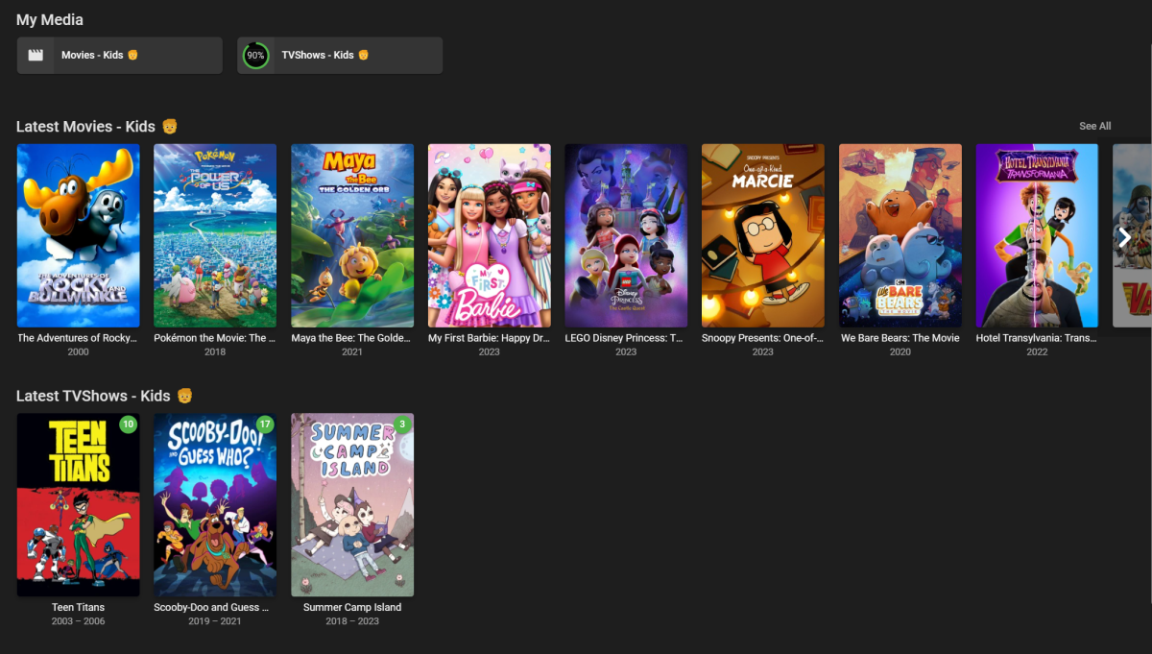
Task: Click the Latest Movies - Kids section heading
Action: click(97, 127)
